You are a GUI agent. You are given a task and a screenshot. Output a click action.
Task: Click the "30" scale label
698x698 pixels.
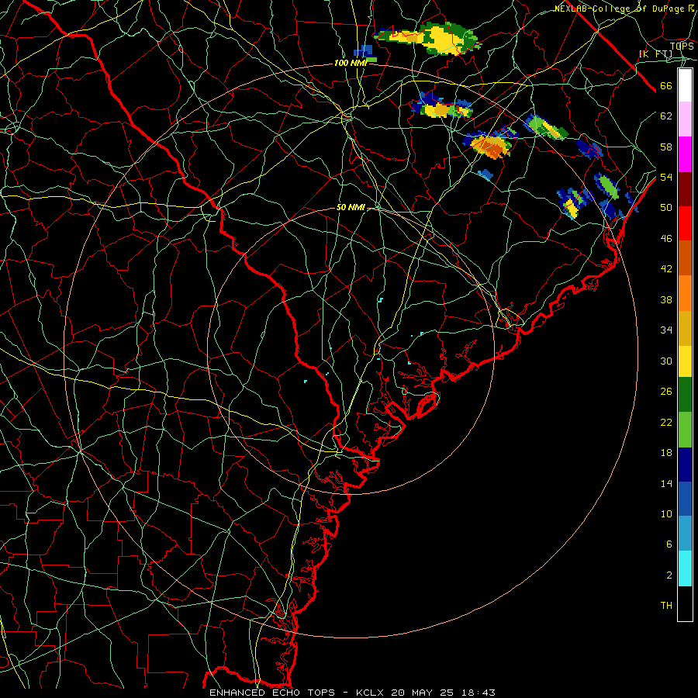666,361
